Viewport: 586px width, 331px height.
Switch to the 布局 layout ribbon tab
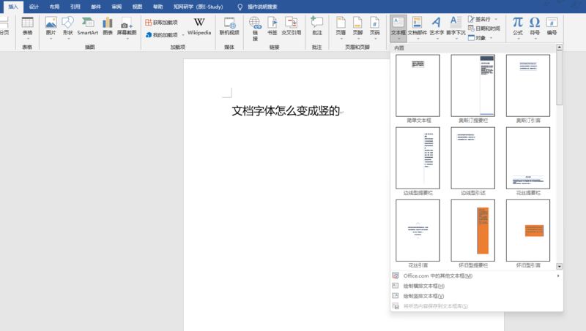click(x=54, y=6)
